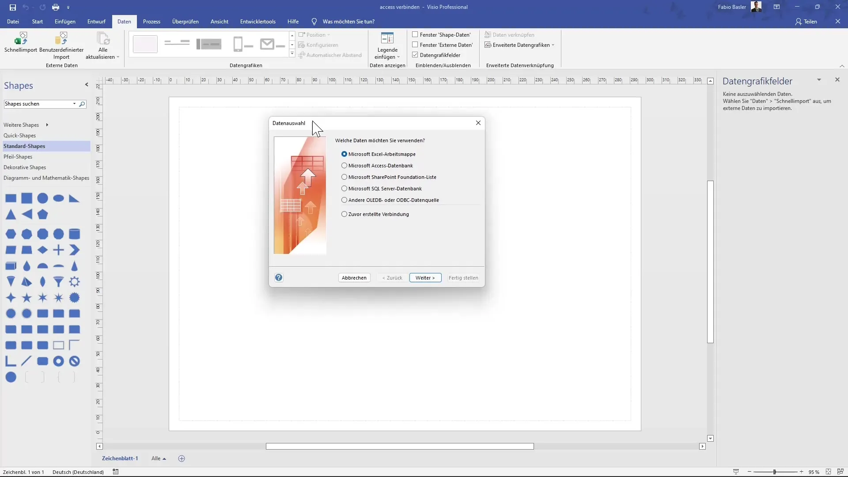
Task: Open Datengrafikfelder pane options arrow
Action: click(819, 80)
